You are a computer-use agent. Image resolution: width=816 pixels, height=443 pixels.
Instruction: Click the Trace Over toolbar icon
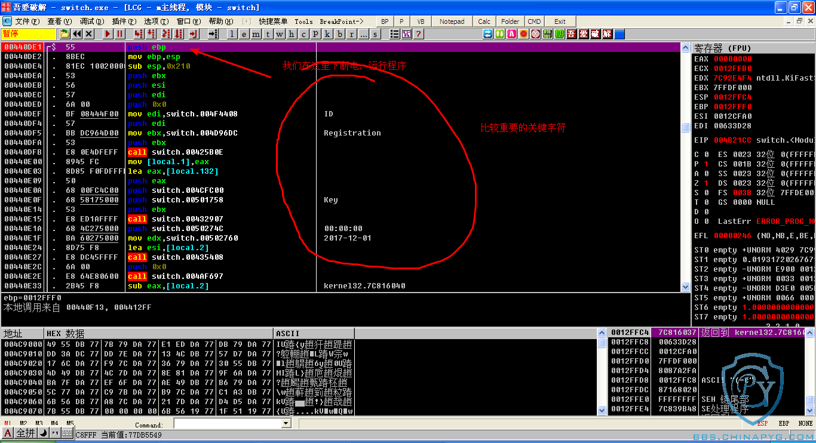[179, 34]
